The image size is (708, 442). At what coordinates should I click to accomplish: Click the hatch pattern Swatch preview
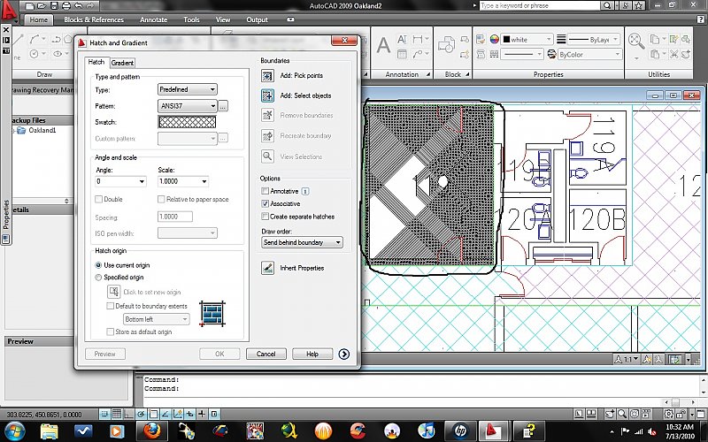coord(187,122)
